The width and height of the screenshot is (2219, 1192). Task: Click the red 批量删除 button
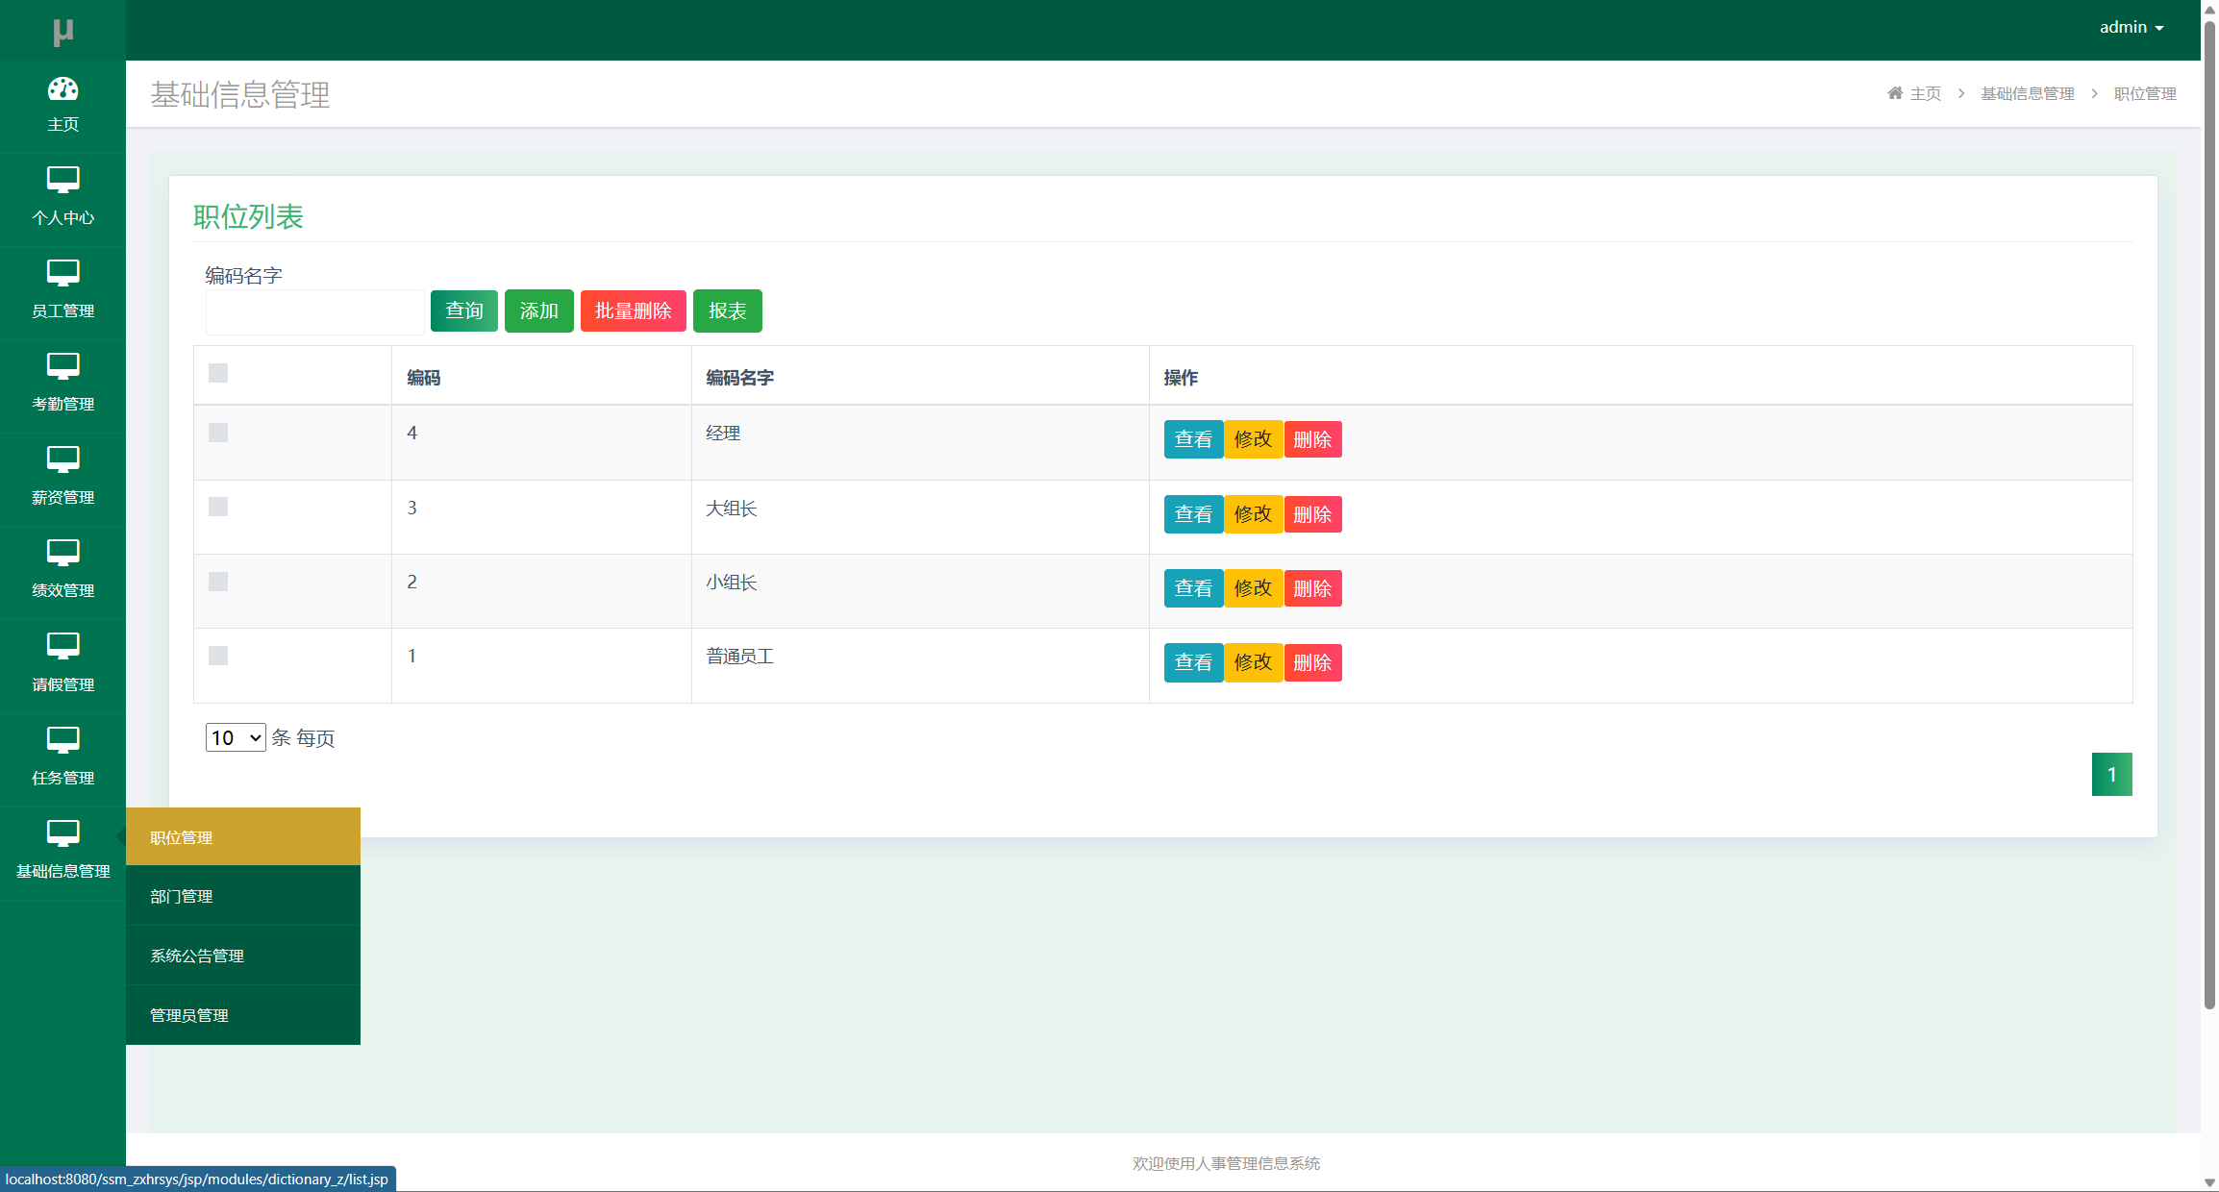633,310
